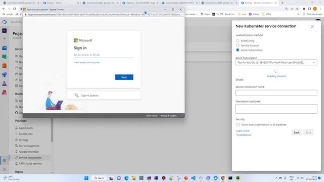This screenshot has width=324, height=182.
Task: Open the Repos hub icon in the left rail
Action: point(5,66)
